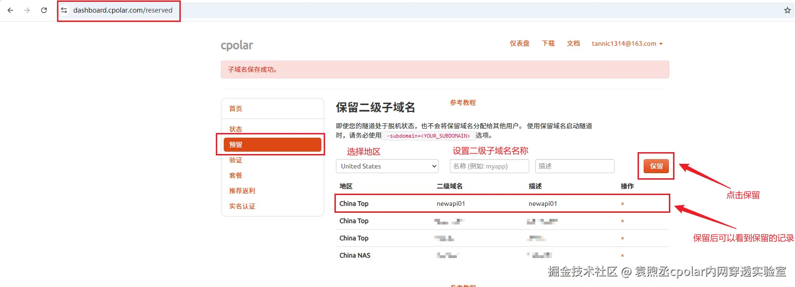
Task: Open the 仪表盘 nav link
Action: click(519, 43)
